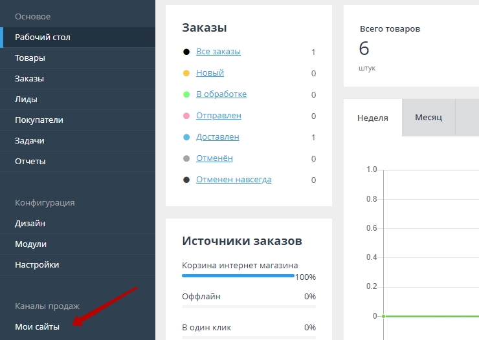
Task: Select Задачи in sidebar
Action: click(x=30, y=141)
